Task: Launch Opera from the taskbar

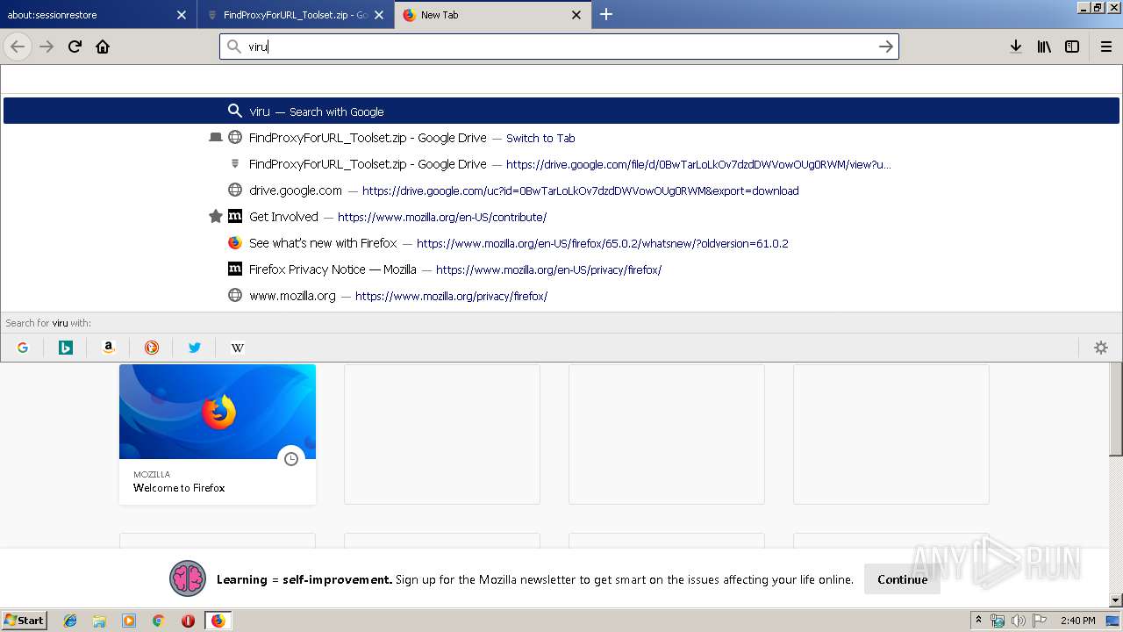Action: pos(188,621)
